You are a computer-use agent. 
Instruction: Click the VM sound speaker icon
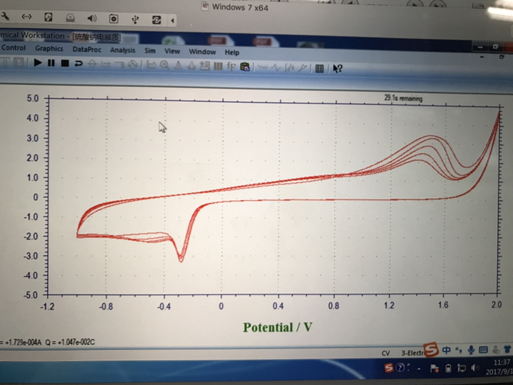[x=92, y=18]
